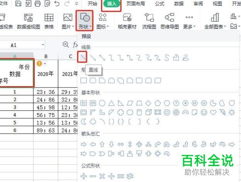Screen dimensions: 241x182
Task: Select the up arrow block shape
Action: [102, 144]
